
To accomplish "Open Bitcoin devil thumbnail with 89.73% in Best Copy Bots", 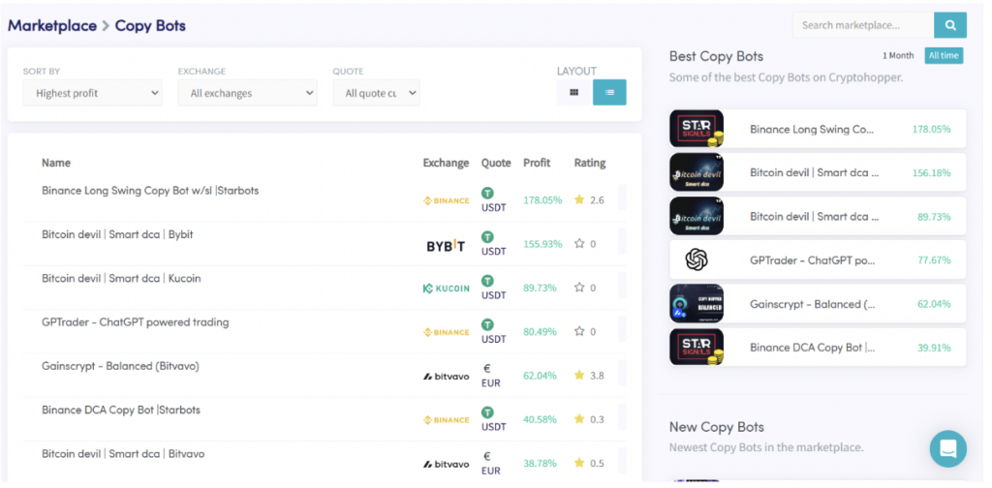I will [697, 216].
